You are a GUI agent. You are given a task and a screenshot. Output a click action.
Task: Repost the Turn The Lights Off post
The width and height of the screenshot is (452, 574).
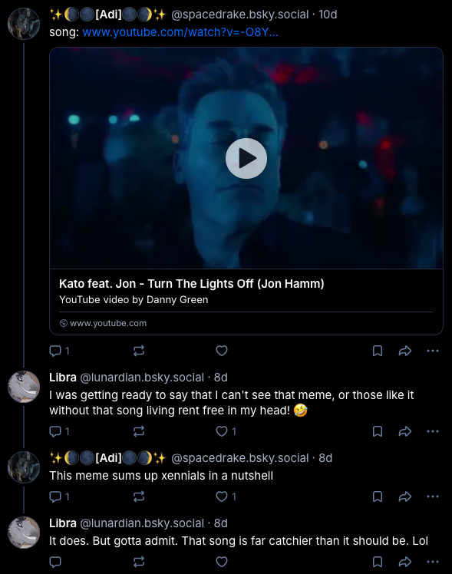point(139,351)
